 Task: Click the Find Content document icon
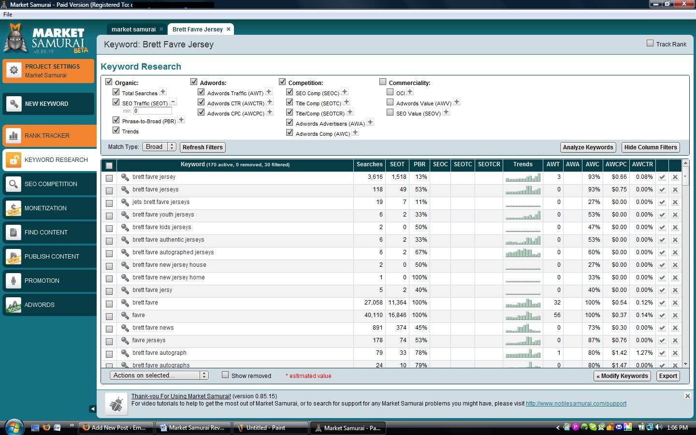(x=14, y=232)
